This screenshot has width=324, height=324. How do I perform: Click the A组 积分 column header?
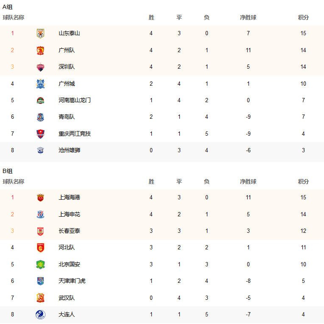pos(303,17)
